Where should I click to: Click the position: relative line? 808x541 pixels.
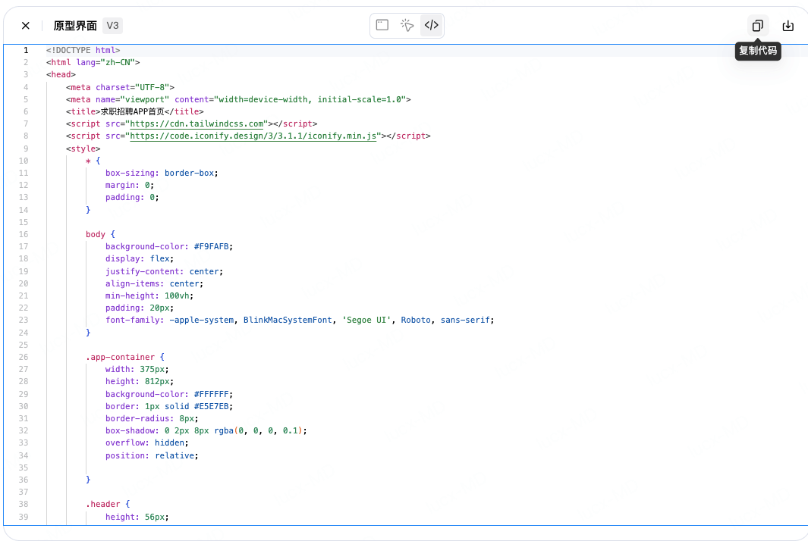[x=152, y=456]
